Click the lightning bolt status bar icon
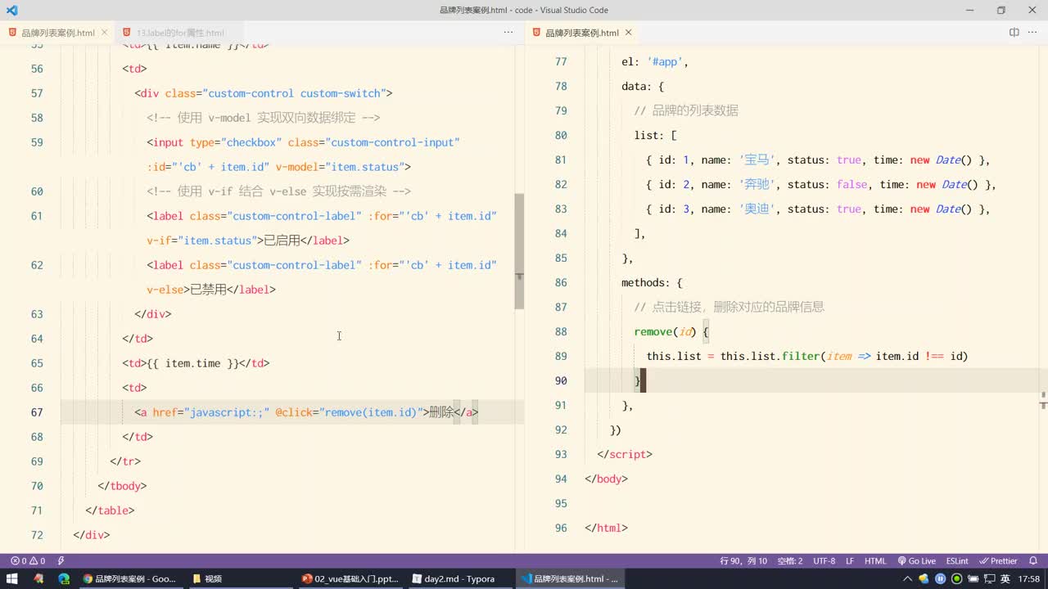 tap(61, 561)
